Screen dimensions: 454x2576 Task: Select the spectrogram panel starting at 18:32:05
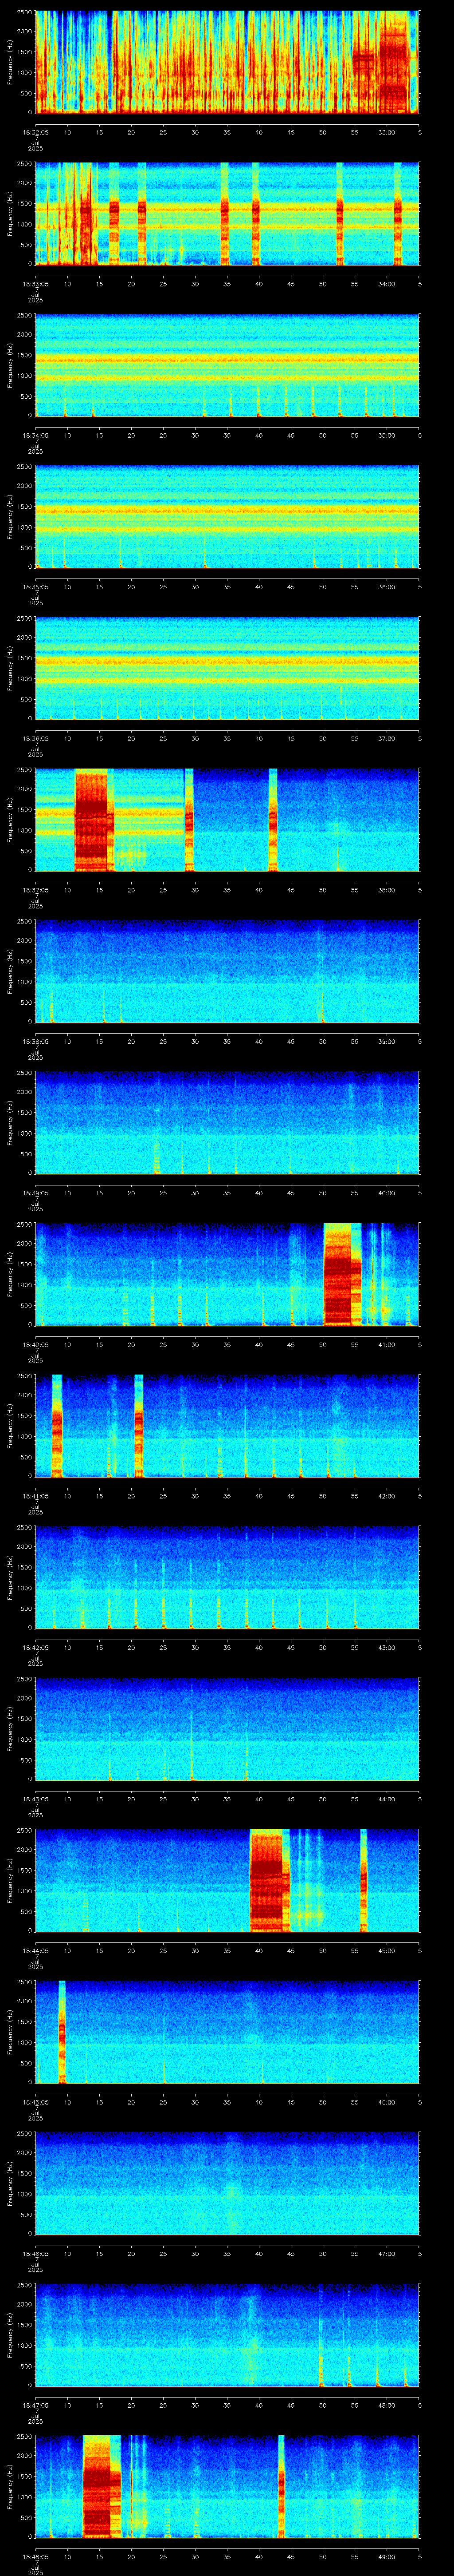point(227,62)
